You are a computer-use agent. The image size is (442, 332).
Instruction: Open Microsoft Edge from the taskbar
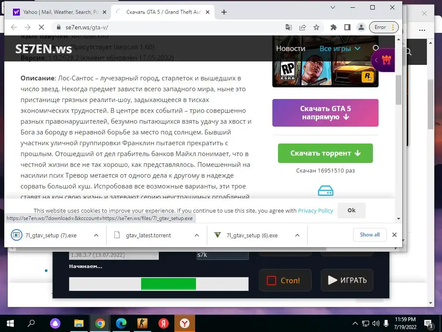[x=121, y=323]
